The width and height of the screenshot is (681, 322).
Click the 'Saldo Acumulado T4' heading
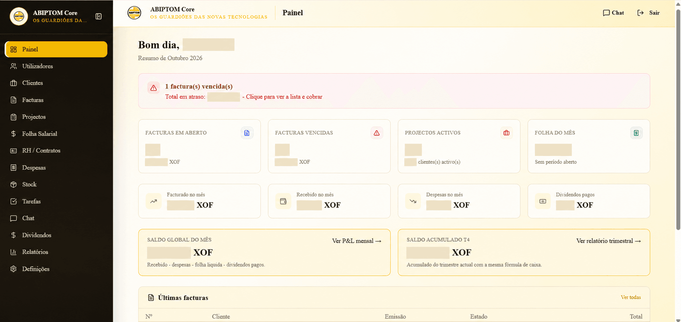(x=438, y=240)
